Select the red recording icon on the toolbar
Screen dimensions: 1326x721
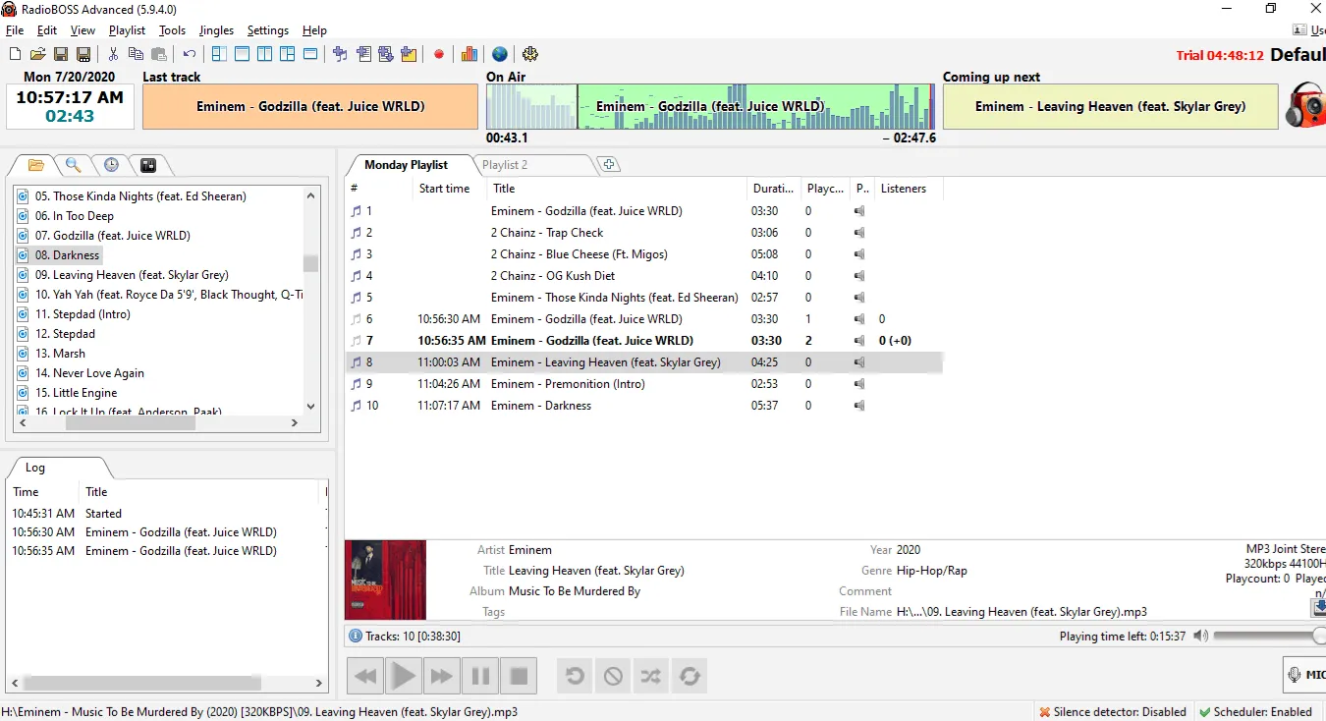439,54
